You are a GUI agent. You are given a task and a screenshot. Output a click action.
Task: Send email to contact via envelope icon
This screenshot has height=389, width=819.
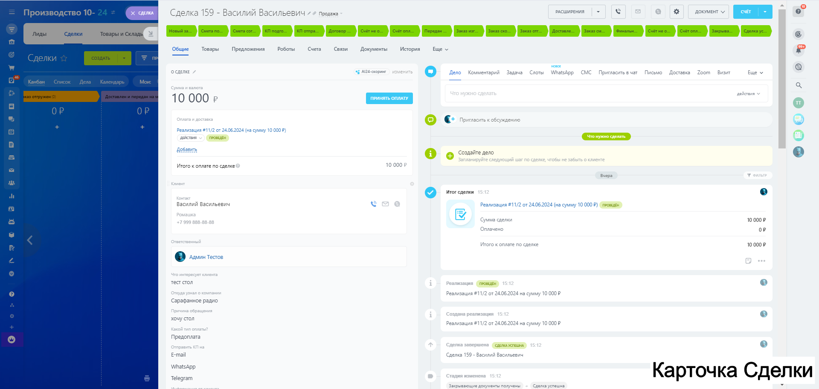(x=385, y=204)
